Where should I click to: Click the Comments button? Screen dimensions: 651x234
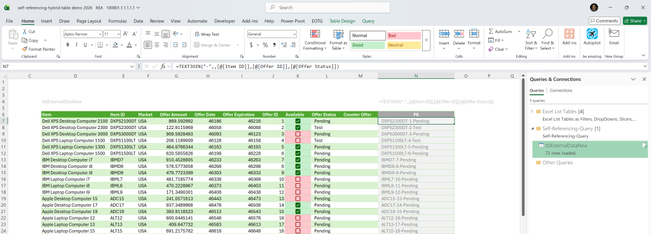[x=604, y=21]
